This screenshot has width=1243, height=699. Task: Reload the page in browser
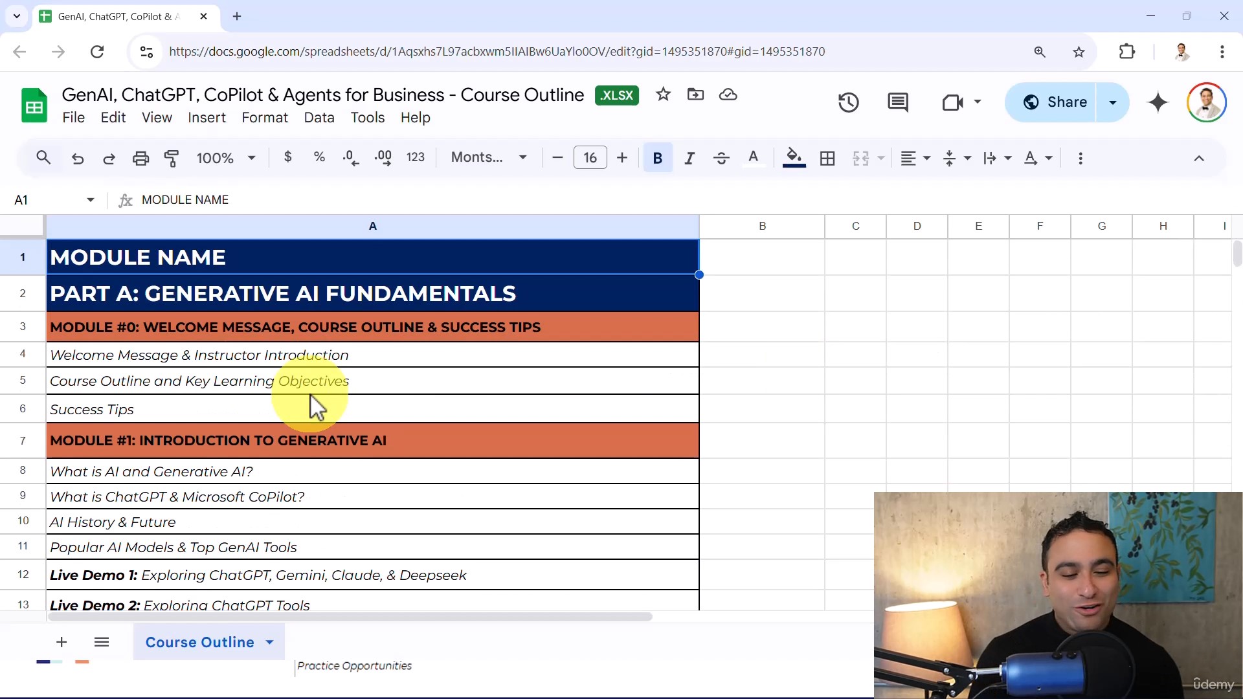point(97,52)
